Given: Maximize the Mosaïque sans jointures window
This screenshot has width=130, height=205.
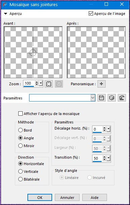Looking at the screenshot, I should tap(106, 4).
